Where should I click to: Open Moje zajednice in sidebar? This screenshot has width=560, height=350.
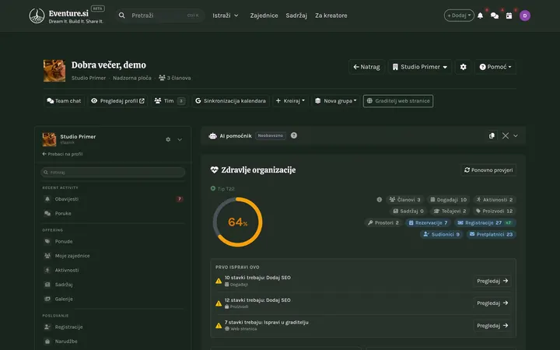[x=114, y=256]
